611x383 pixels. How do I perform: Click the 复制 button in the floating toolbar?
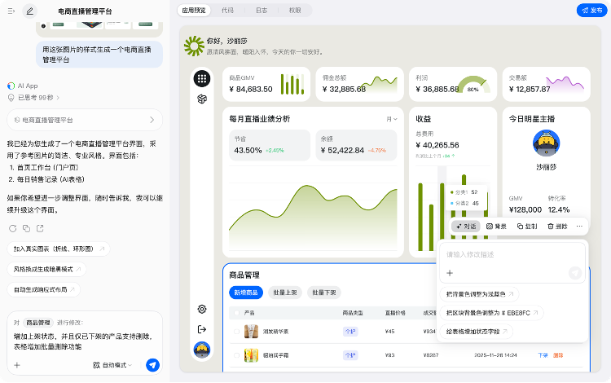point(527,226)
